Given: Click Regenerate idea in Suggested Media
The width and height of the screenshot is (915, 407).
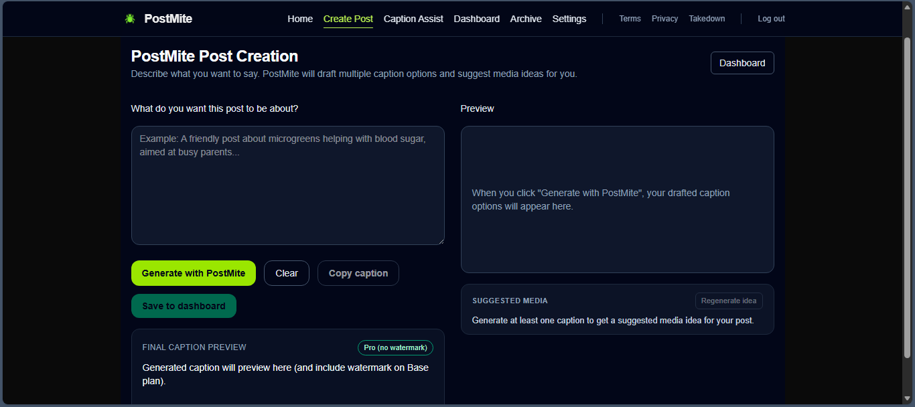Looking at the screenshot, I should [729, 301].
